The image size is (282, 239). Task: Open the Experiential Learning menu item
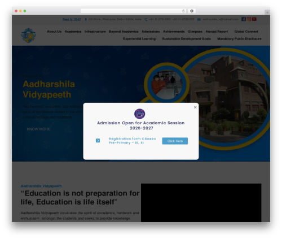139,39
